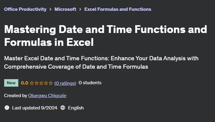Click the New badge
The image size is (215, 122).
coord(11,83)
